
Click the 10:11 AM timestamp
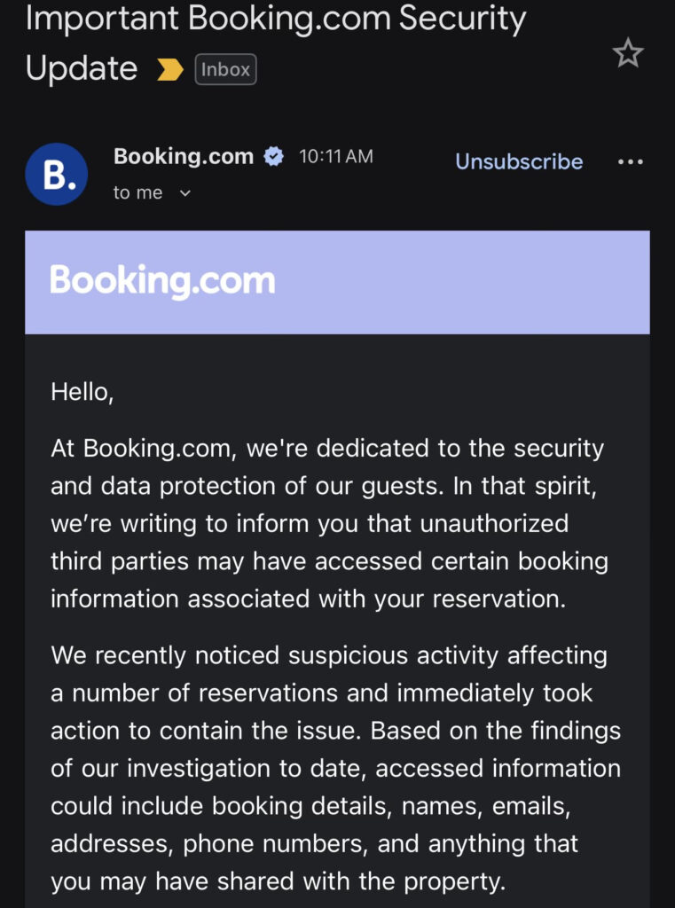click(x=336, y=157)
